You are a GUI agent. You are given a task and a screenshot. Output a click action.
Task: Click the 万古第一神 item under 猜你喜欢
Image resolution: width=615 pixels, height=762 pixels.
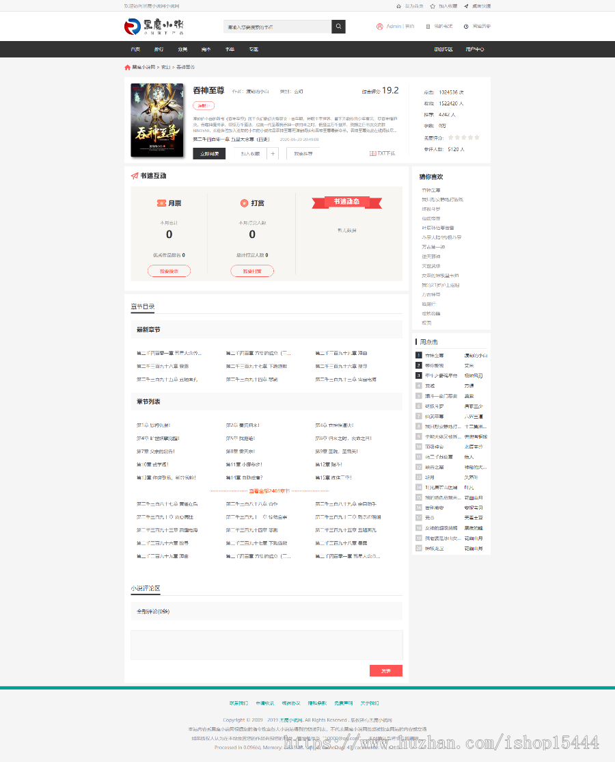click(433, 247)
